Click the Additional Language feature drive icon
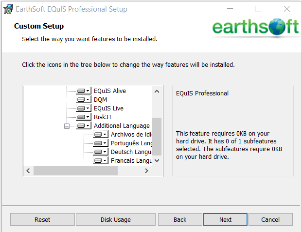The height and width of the screenshot is (232, 302). (x=84, y=126)
